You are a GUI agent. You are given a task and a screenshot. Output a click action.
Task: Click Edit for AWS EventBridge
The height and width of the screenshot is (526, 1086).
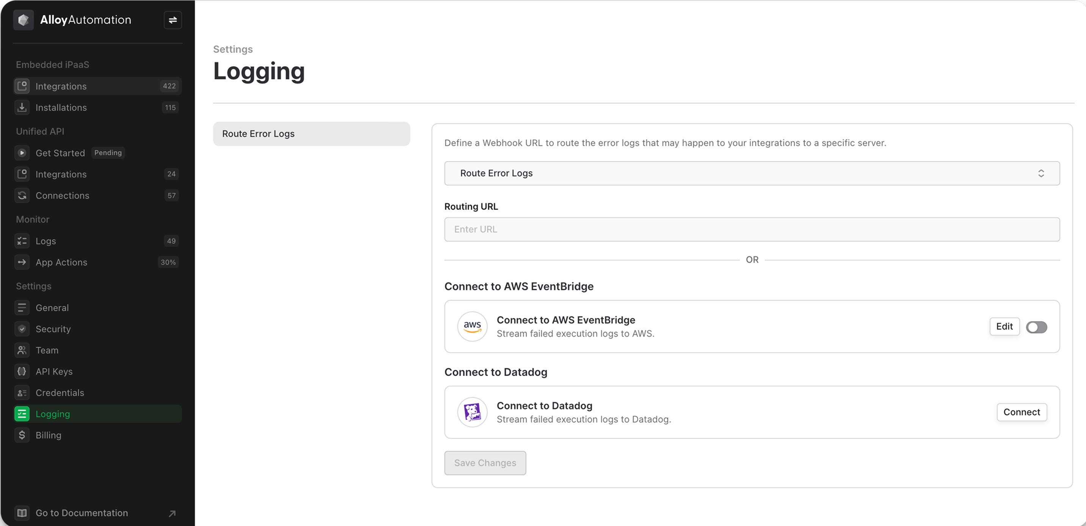[x=1004, y=327]
